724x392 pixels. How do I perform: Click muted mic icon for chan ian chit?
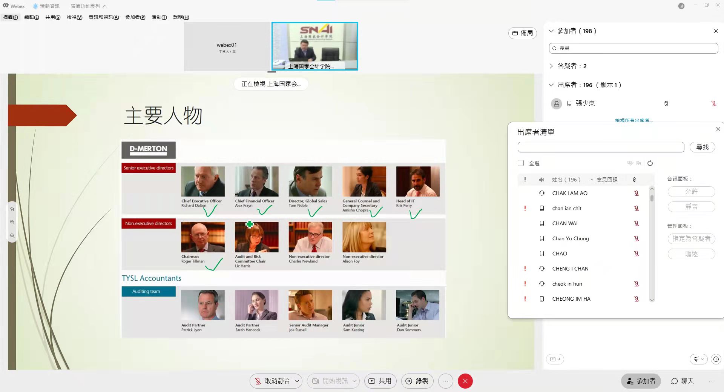[637, 208]
